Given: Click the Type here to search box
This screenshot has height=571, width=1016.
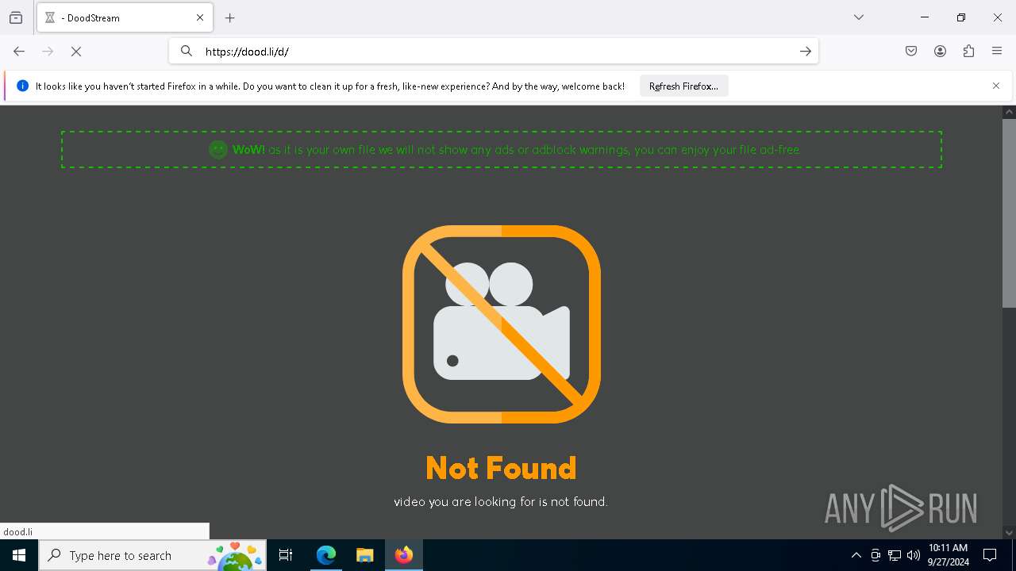Looking at the screenshot, I should click(152, 555).
